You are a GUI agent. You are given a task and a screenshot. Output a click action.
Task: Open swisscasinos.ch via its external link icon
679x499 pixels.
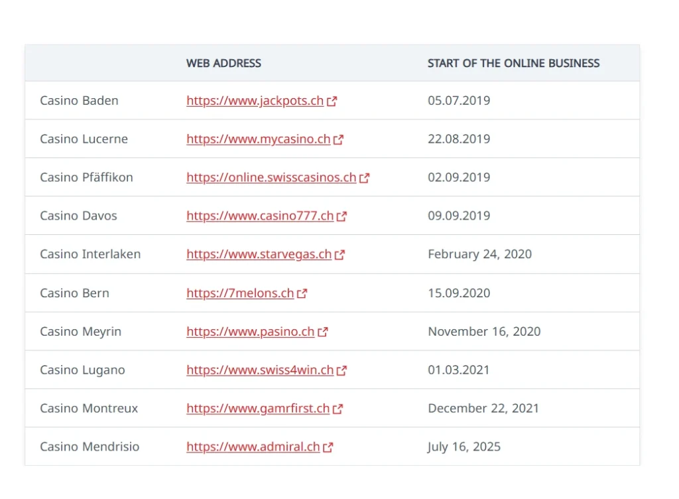coord(365,177)
